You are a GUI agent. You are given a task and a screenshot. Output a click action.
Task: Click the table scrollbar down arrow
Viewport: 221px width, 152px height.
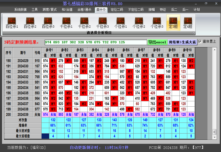215,137
